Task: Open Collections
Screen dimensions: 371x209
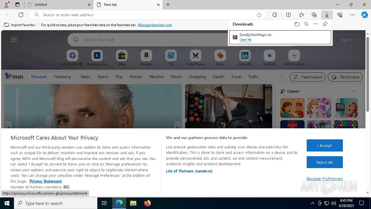Action: click(314, 15)
